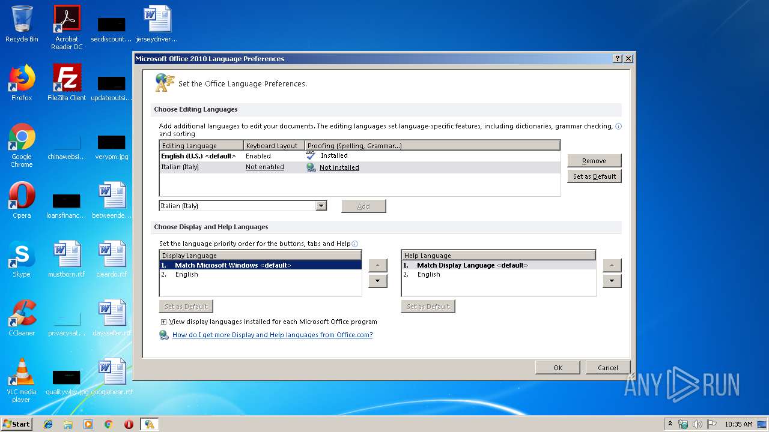Open Opera from the taskbar
The width and height of the screenshot is (769, 432).
(x=129, y=424)
